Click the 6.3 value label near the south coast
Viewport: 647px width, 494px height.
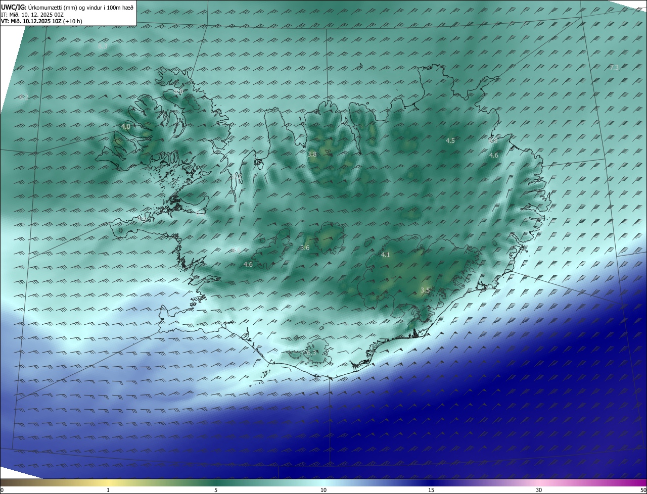pos(311,353)
